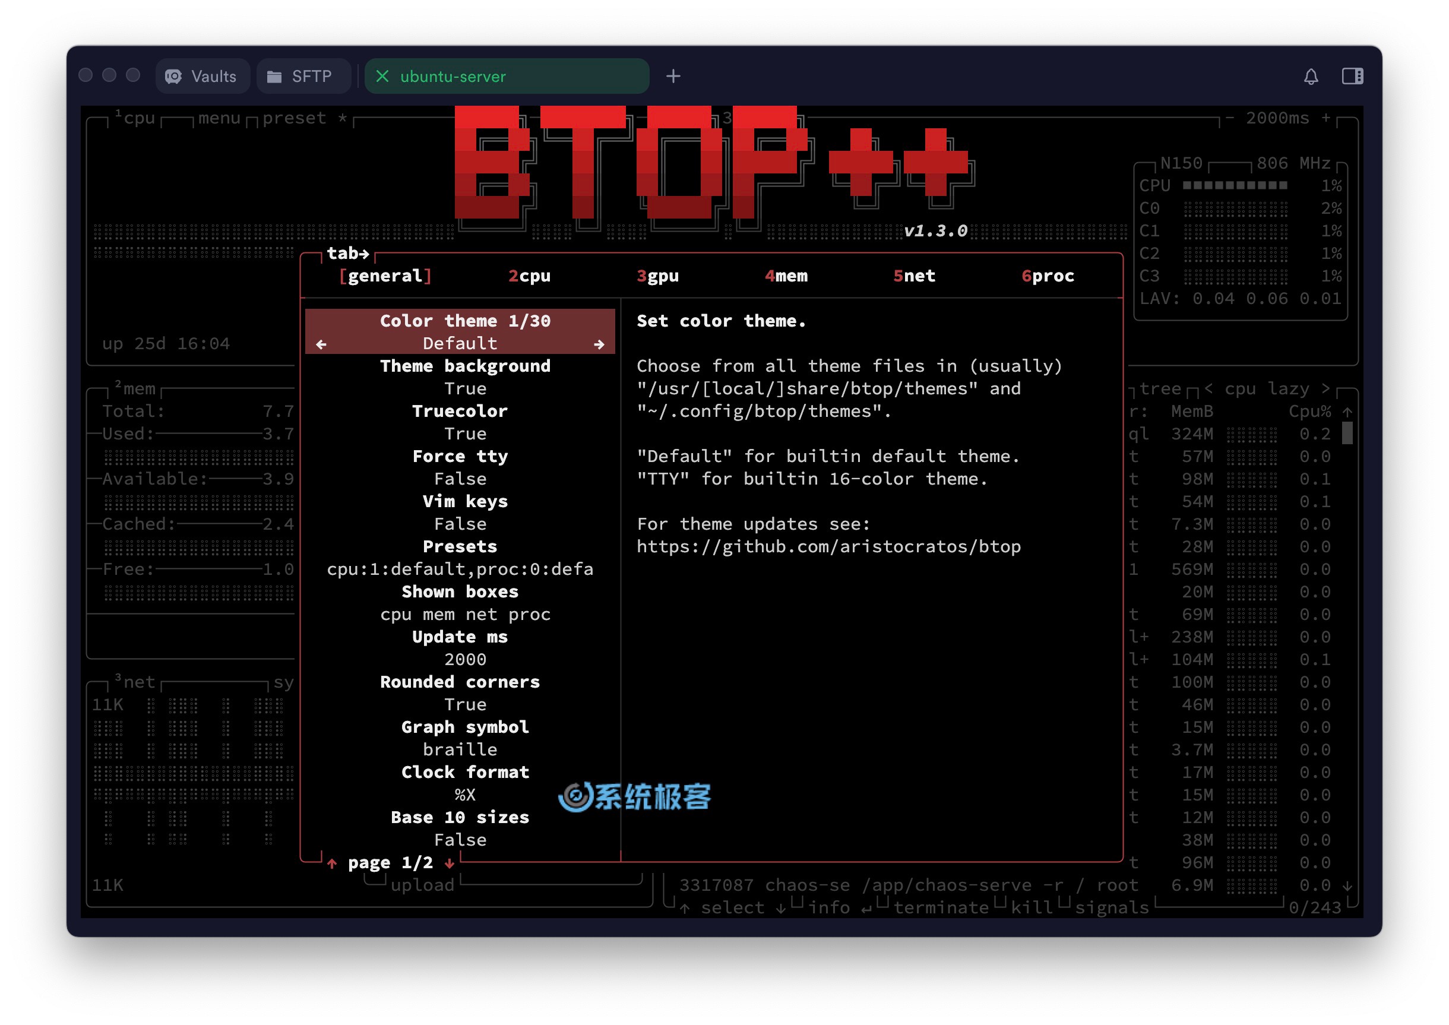Close the ubuntu-server tab via its X icon
This screenshot has height=1025, width=1449.
(382, 77)
